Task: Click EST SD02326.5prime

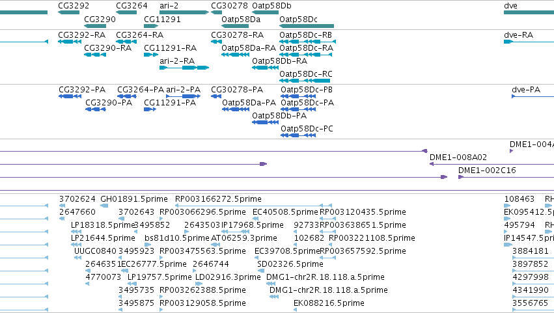Action: point(261,271)
